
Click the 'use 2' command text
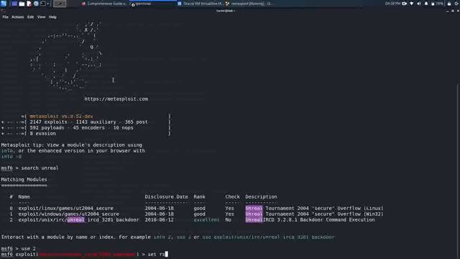(28, 248)
